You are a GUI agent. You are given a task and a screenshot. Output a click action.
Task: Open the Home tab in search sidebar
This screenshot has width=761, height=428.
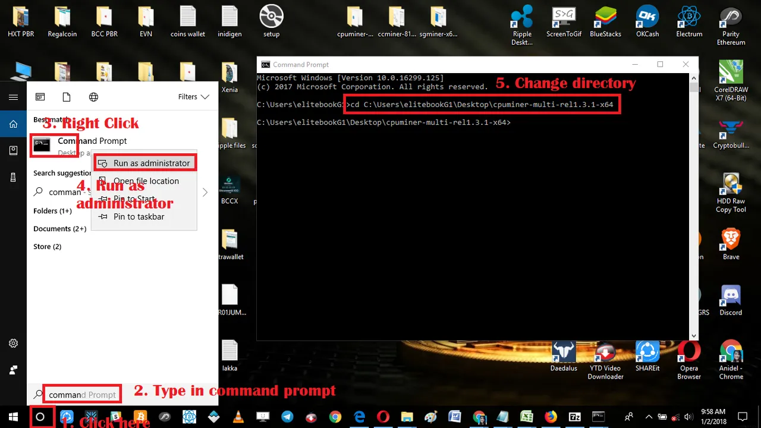click(13, 124)
